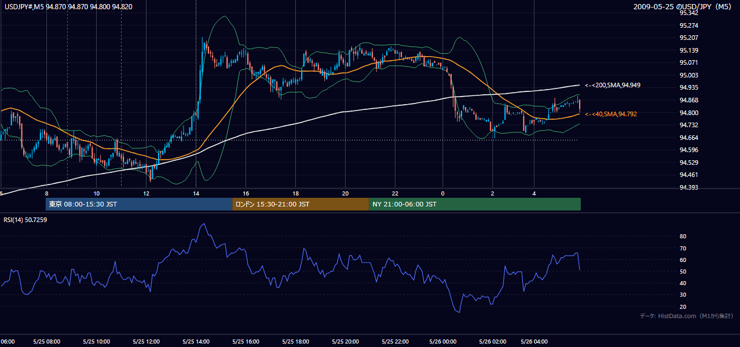Click the 40 SMA 94.792 label
Image resolution: width=740 pixels, height=347 pixels.
(610, 114)
